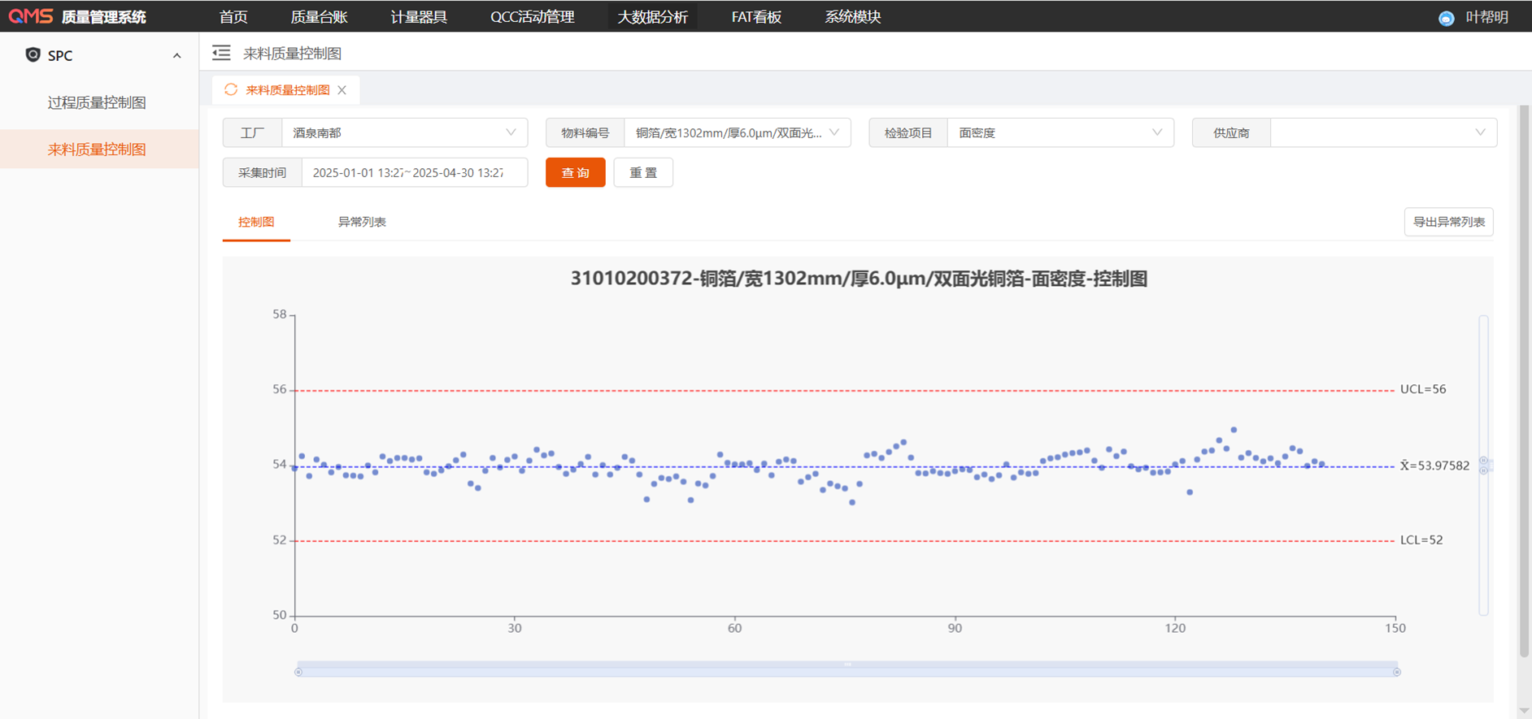Image resolution: width=1532 pixels, height=719 pixels.
Task: Click the user avatar icon for 叶帮明
Action: pos(1446,18)
